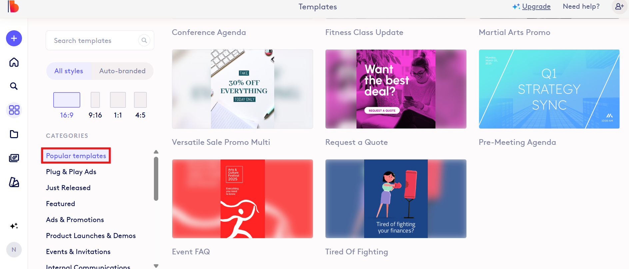
Task: Click the AI sparkle sidebar icon
Action: (x=14, y=226)
